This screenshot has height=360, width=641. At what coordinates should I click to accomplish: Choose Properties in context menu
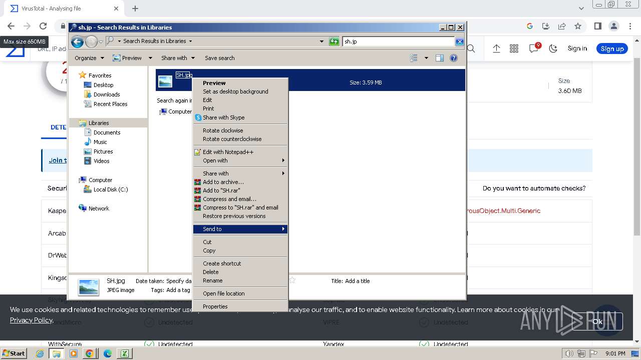240,306
